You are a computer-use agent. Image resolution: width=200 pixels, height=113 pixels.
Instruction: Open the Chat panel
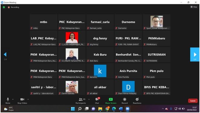tap(97, 101)
